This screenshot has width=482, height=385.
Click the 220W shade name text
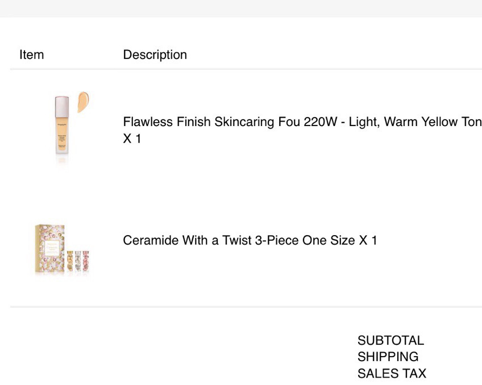(321, 122)
